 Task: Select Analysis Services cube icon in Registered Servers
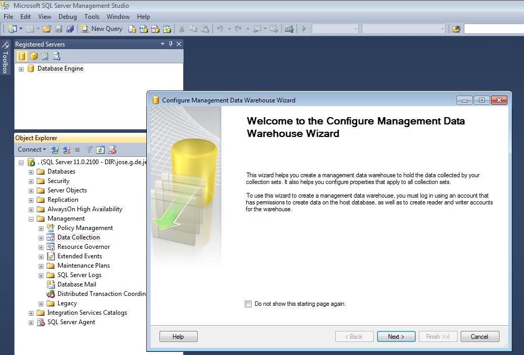(x=33, y=56)
